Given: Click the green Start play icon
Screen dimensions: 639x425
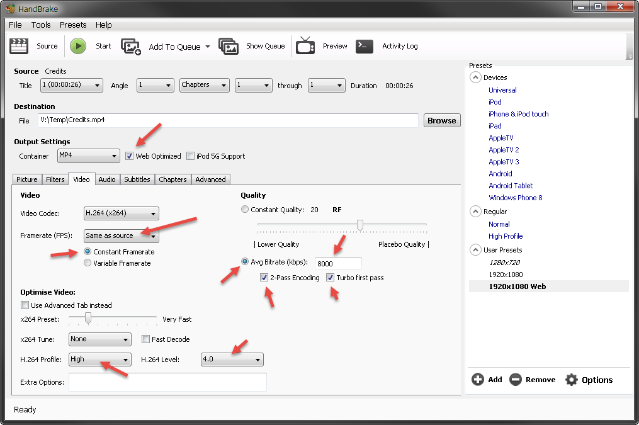Looking at the screenshot, I should [x=78, y=46].
